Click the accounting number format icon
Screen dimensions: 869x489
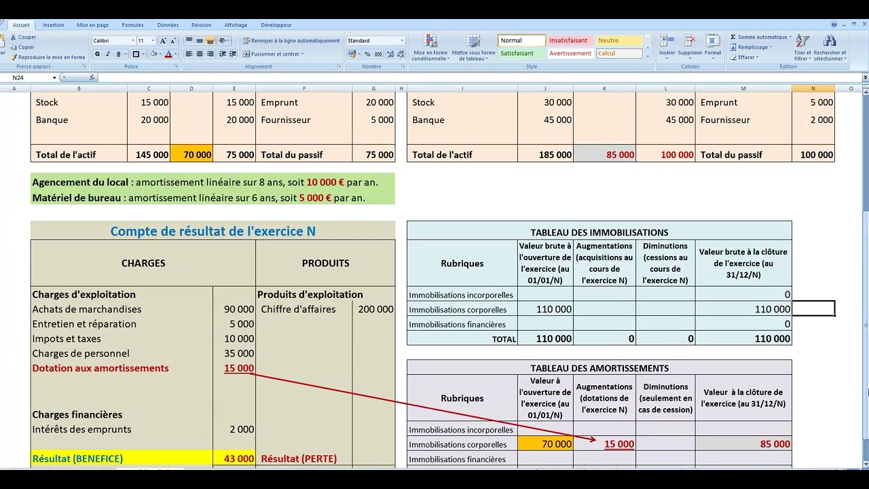click(x=352, y=54)
